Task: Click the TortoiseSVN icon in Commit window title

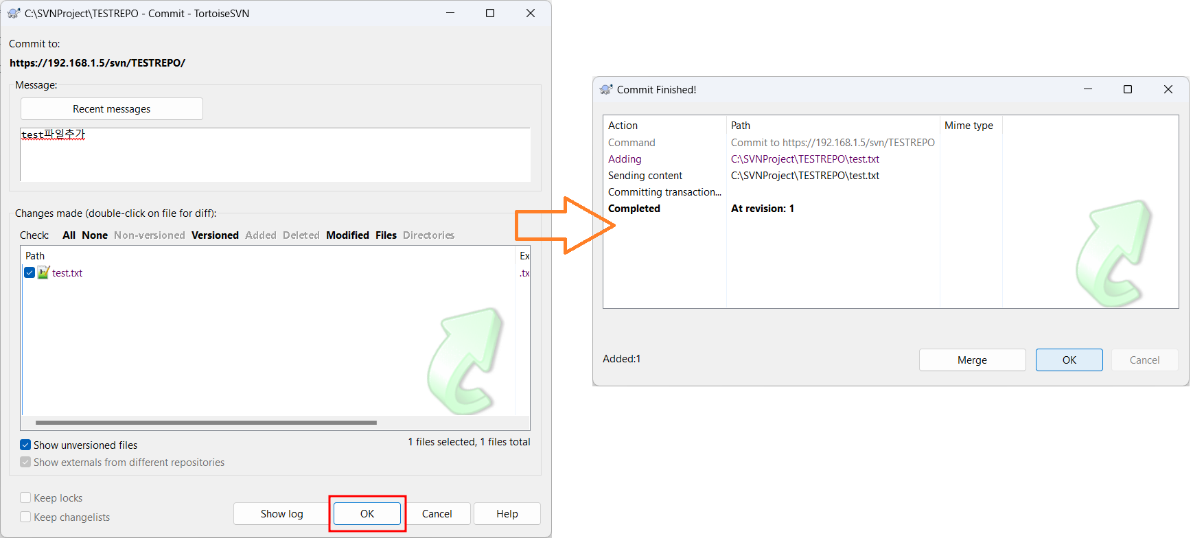Action: [x=14, y=13]
